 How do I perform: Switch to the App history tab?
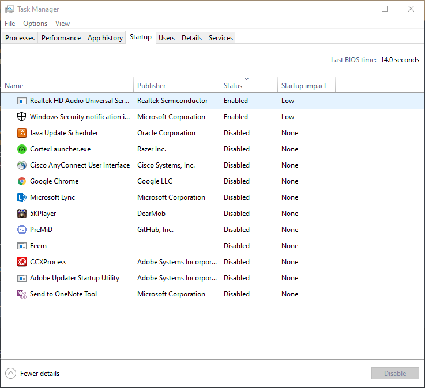(x=105, y=38)
